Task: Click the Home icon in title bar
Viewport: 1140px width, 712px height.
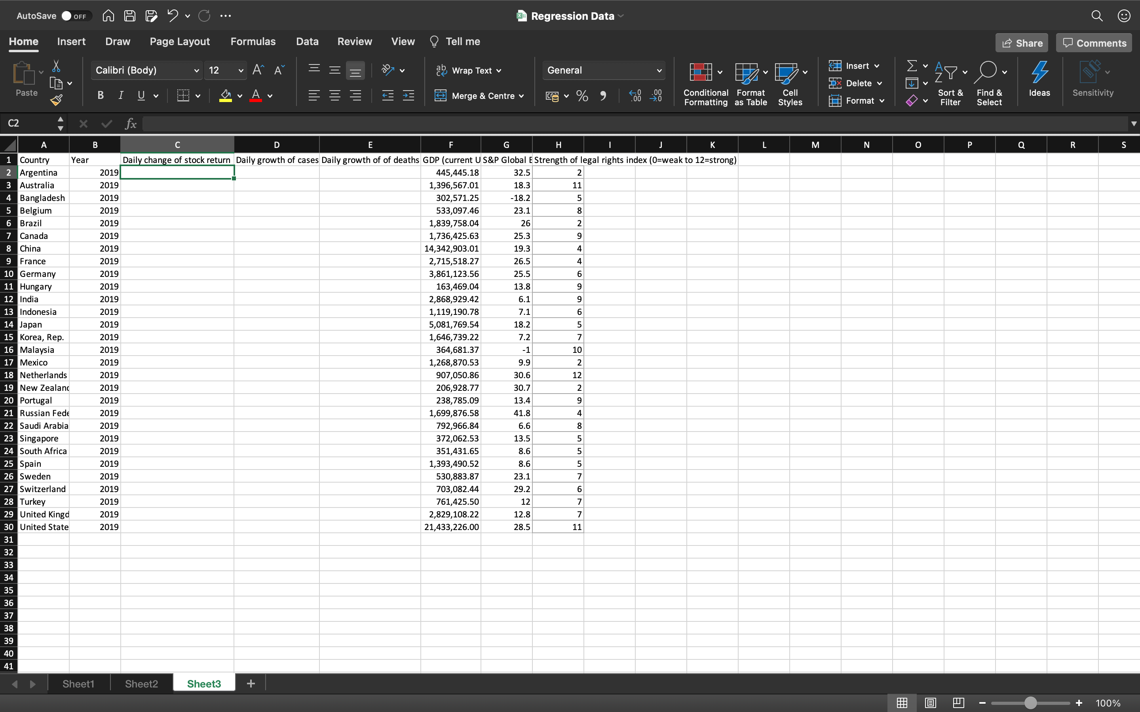Action: click(108, 16)
